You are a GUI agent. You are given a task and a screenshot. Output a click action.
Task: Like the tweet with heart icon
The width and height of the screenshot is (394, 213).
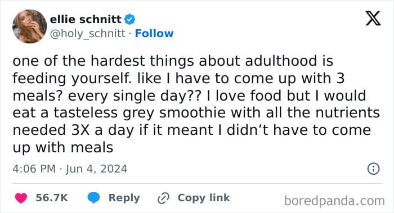tap(21, 198)
